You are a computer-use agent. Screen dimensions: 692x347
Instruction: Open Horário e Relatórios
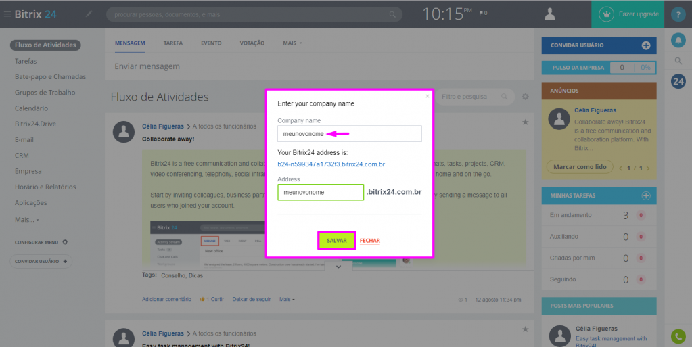(x=45, y=187)
